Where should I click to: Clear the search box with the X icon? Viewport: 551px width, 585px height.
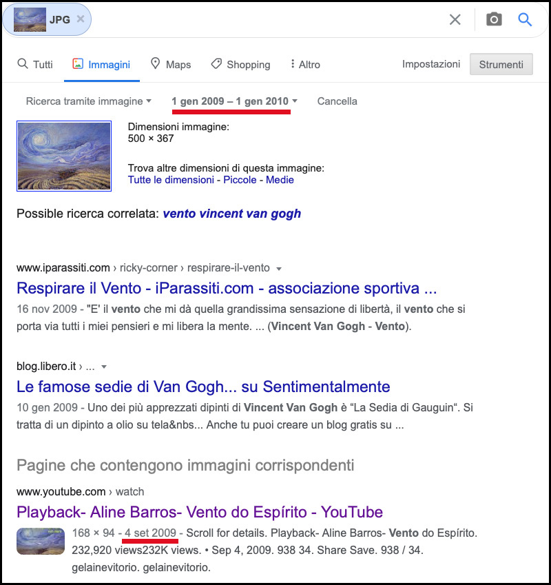[x=455, y=19]
